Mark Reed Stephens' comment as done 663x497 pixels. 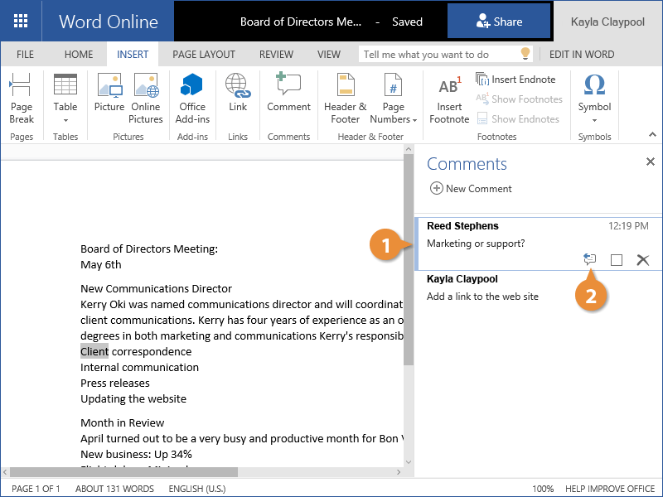[x=617, y=260]
